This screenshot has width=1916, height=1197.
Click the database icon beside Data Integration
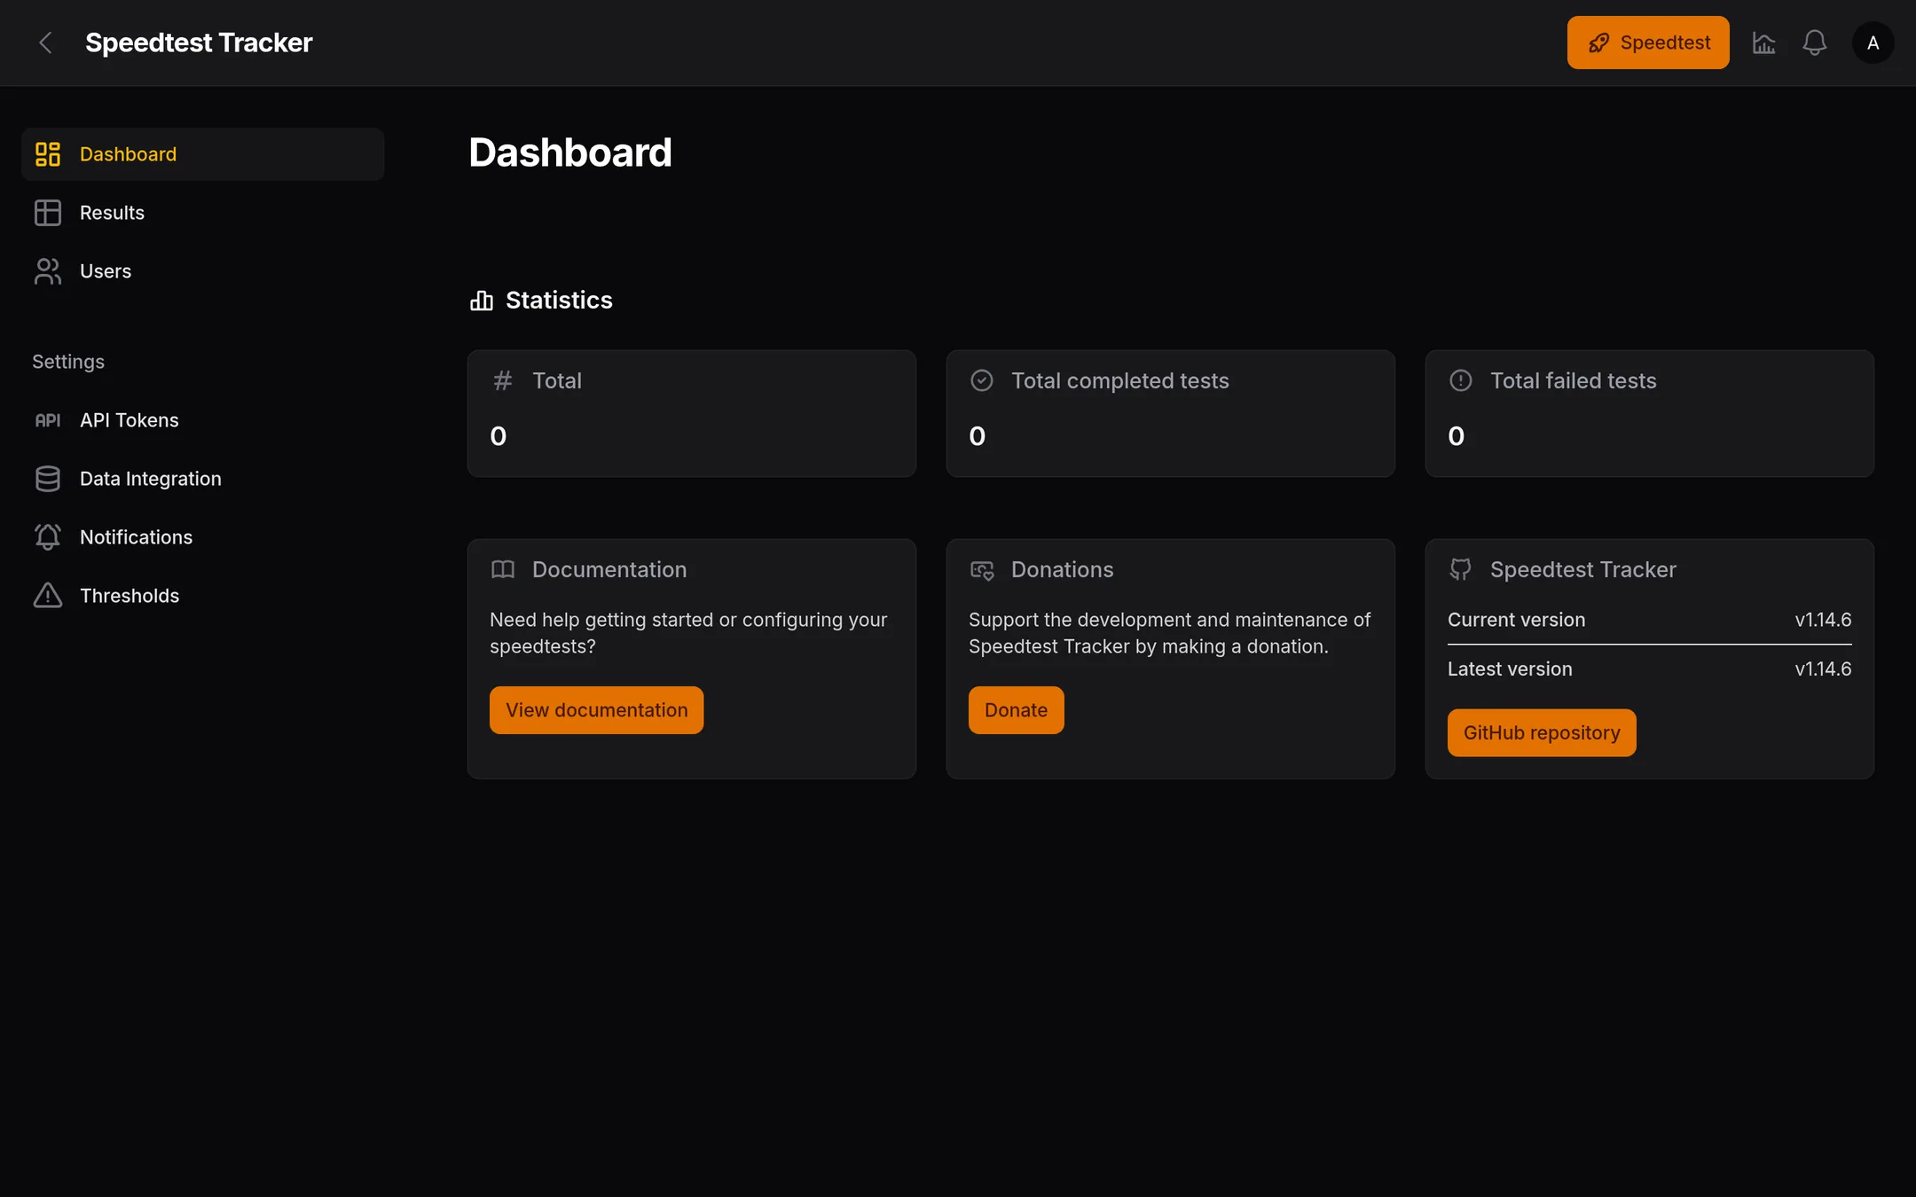point(48,479)
